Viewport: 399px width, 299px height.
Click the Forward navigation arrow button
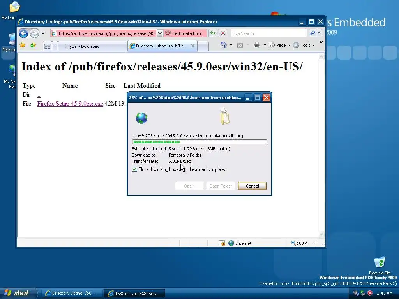click(x=34, y=33)
